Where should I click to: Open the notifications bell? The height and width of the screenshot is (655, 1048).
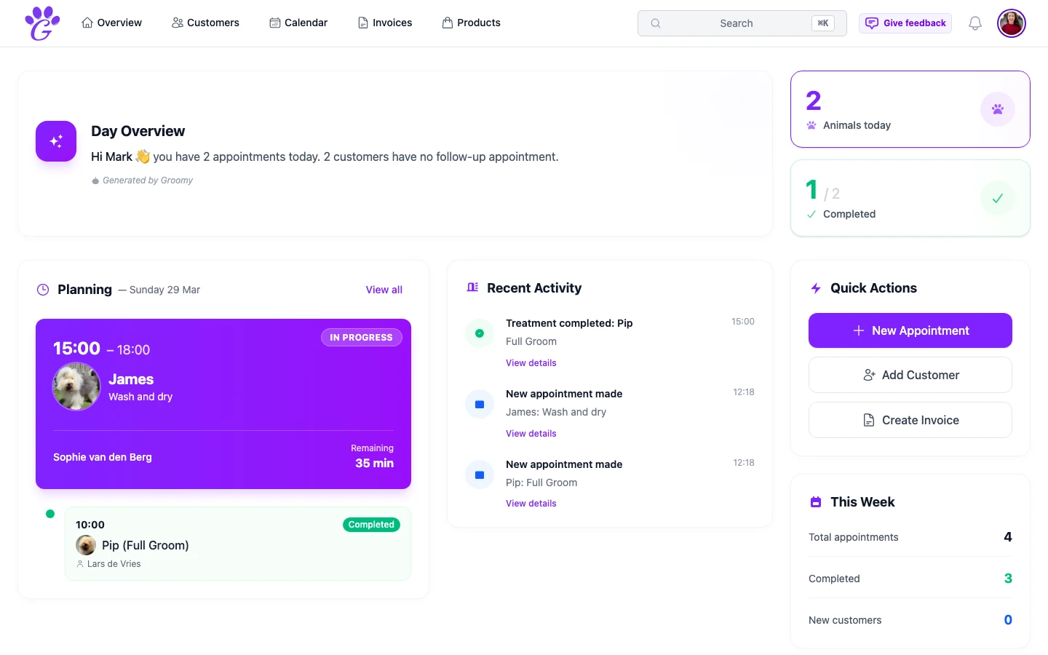tap(974, 23)
